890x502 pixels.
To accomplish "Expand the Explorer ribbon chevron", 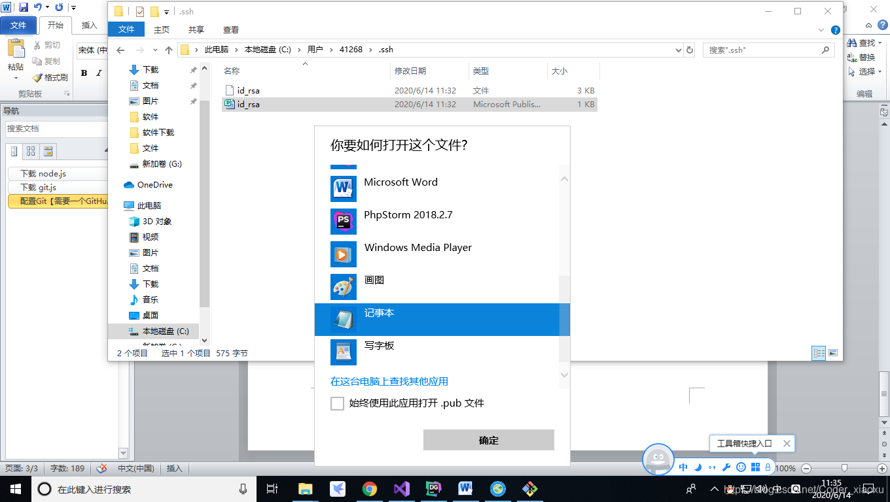I will [822, 30].
